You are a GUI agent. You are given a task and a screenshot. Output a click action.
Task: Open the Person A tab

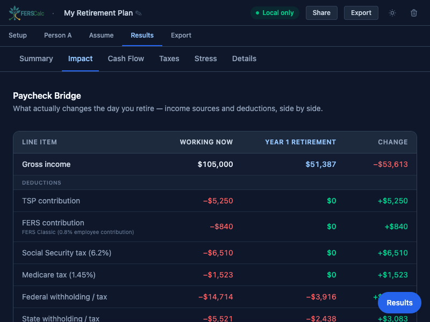pyautogui.click(x=58, y=35)
